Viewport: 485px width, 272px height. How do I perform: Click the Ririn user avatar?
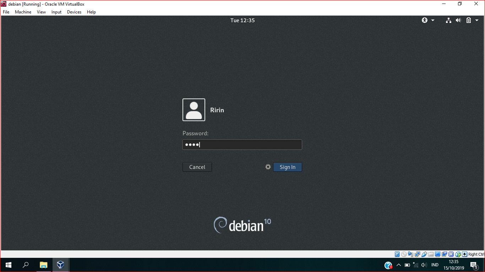tap(194, 110)
